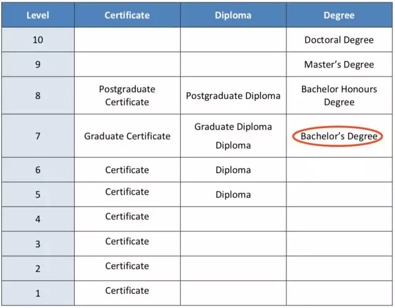Click the Diploma column header
This screenshot has width=395, height=308.
(x=233, y=15)
